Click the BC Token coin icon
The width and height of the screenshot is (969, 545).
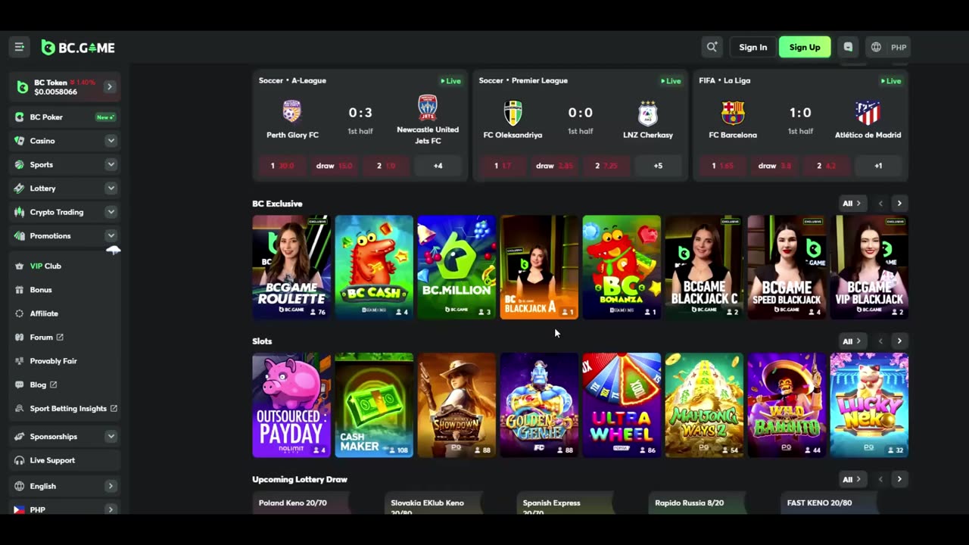tap(23, 87)
